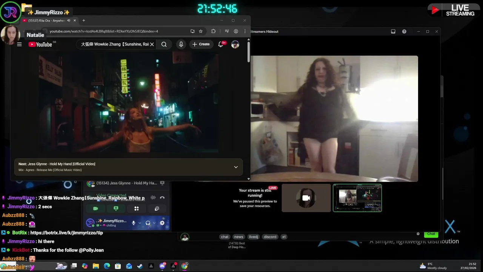Select the irl tag
Viewport: 483px width, 272px height.
(x=284, y=237)
